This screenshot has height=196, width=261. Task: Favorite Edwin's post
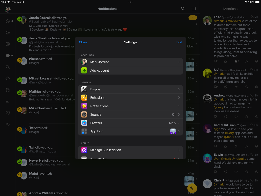[x=236, y=172]
